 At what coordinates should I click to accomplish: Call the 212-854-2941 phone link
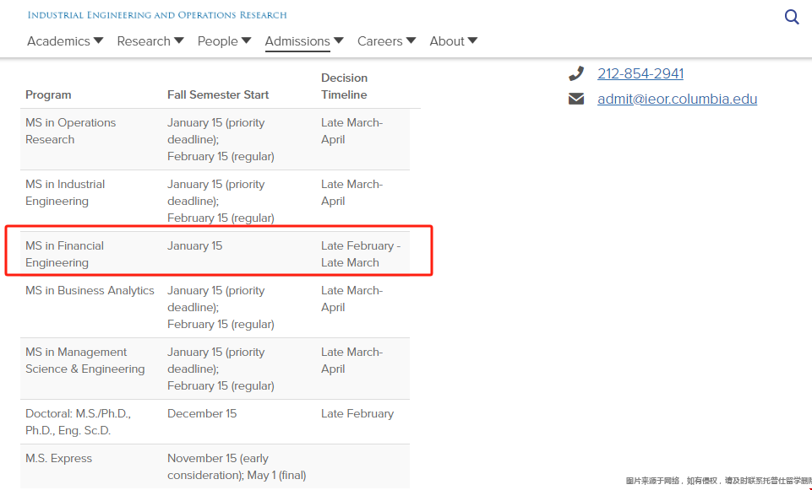point(640,73)
